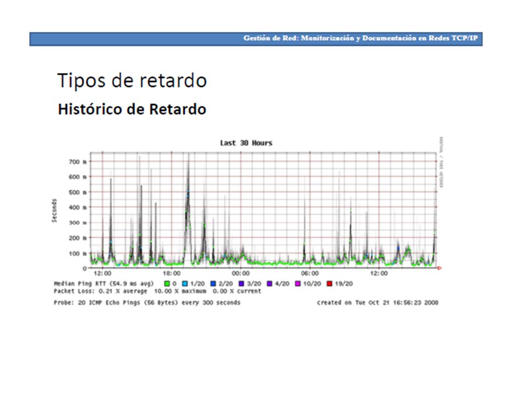The width and height of the screenshot is (528, 396).
Task: Click the green 0 loss legend swatch
Action: click(167, 284)
